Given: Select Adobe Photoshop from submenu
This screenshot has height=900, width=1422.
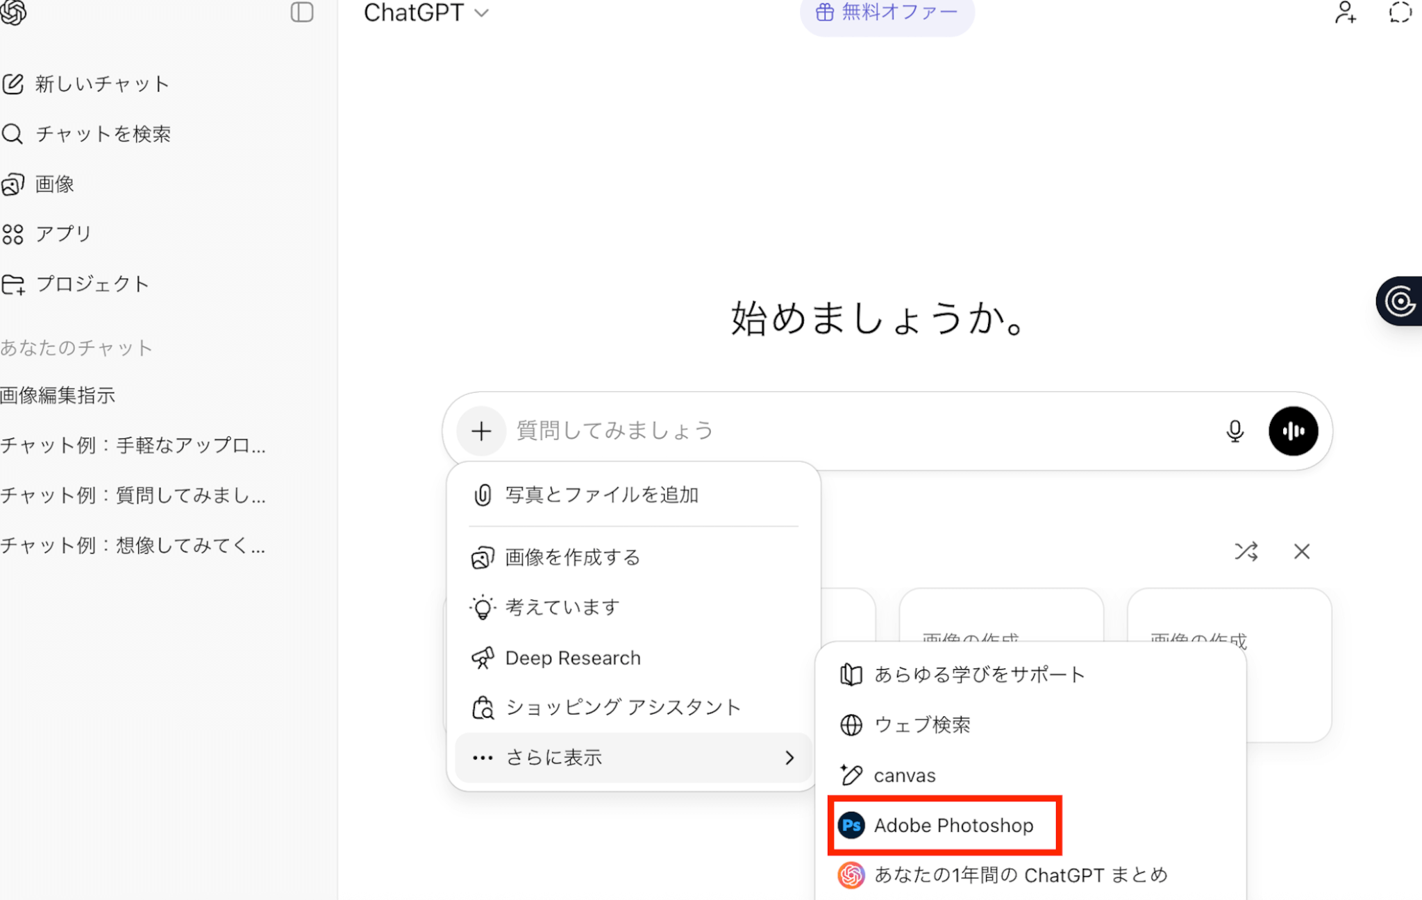Looking at the screenshot, I should [x=953, y=825].
